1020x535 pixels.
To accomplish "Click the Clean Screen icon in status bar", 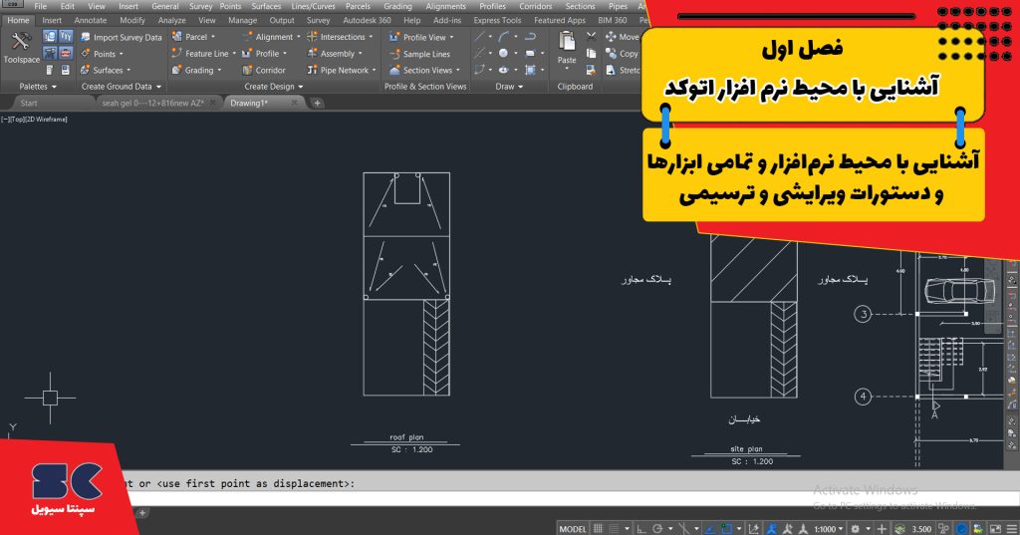I will tap(995, 528).
